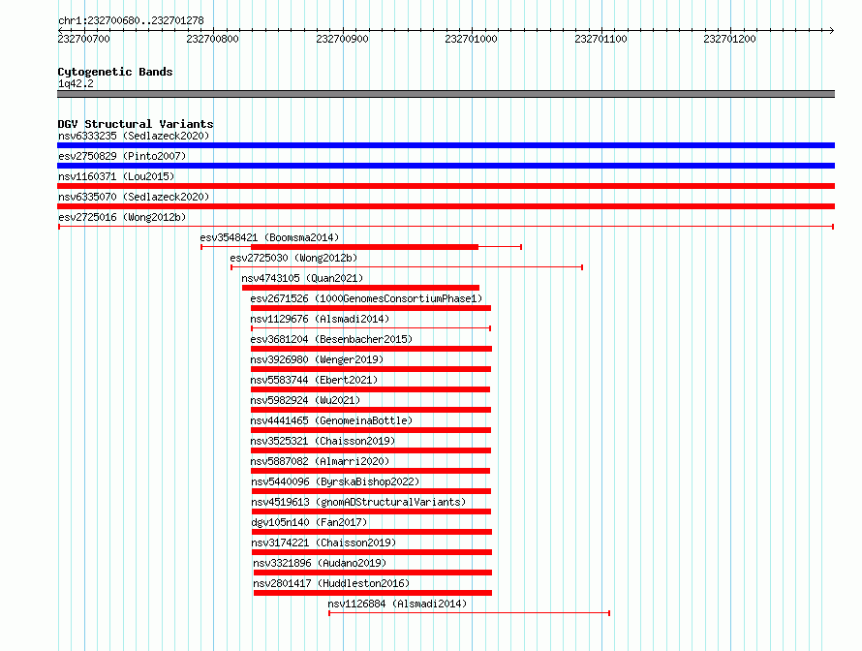Click the thick bar of esv3548421 (Boomsma2014)
This screenshot has width=862, height=651.
click(364, 247)
